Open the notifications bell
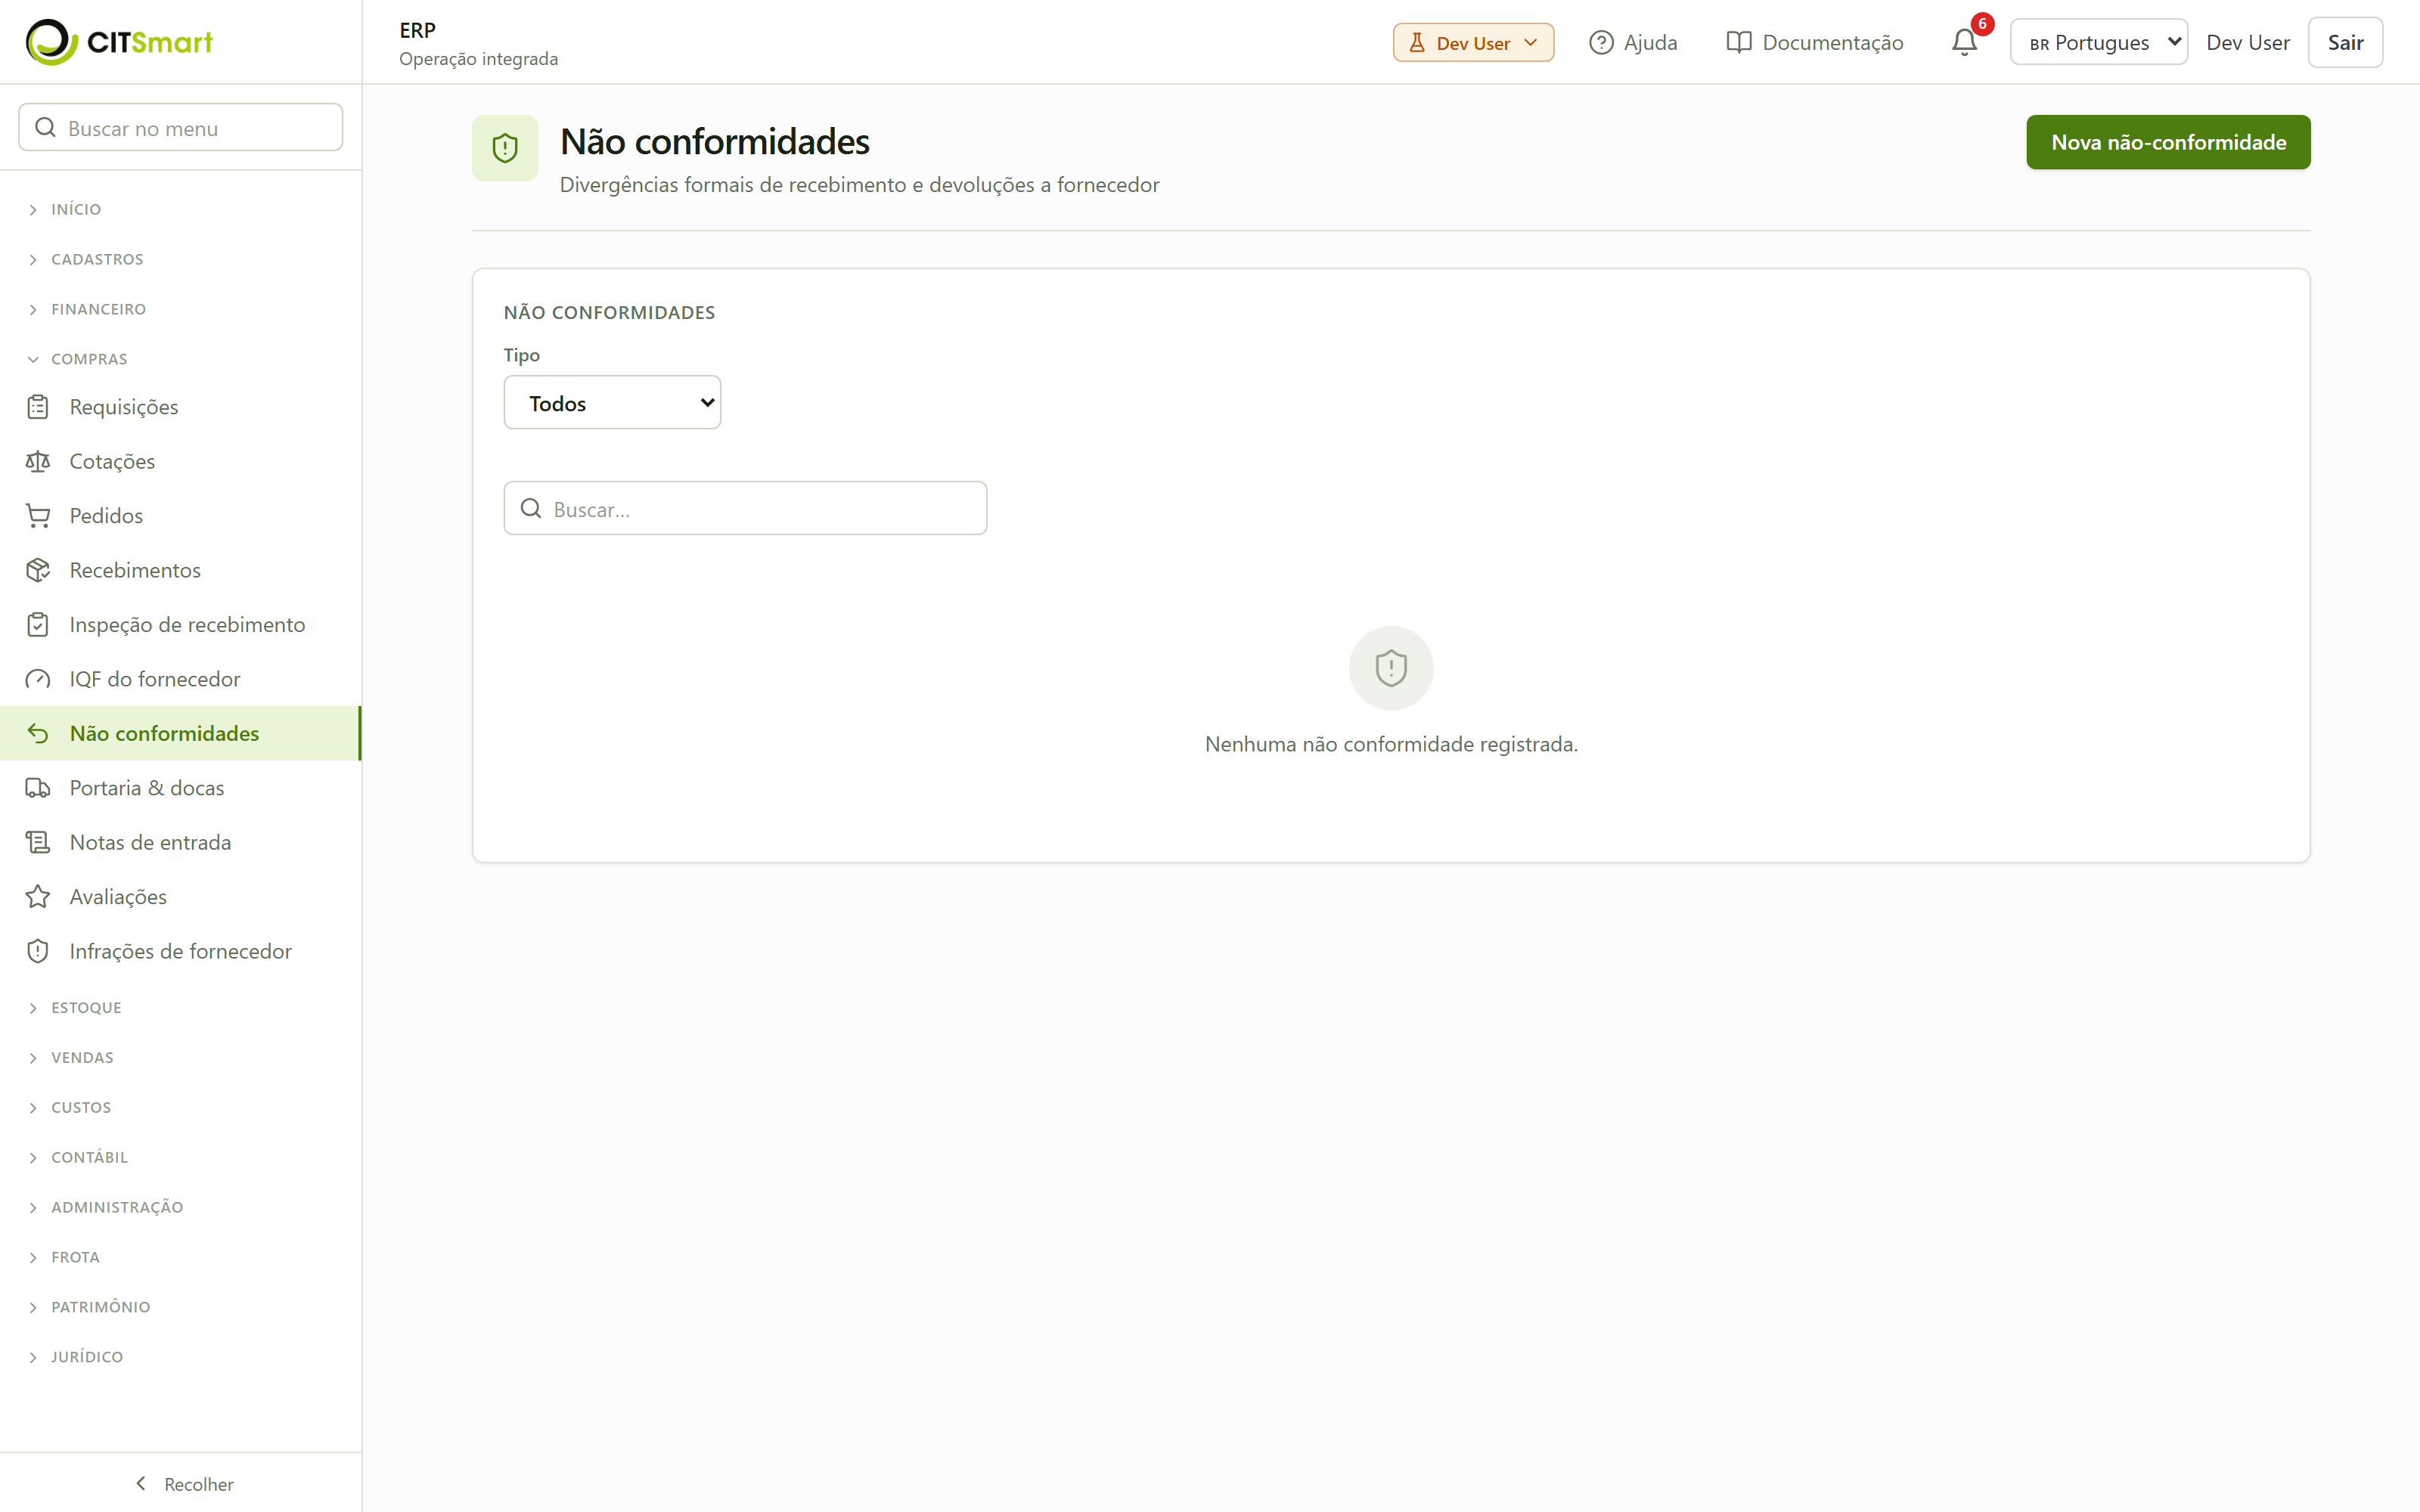2420x1512 pixels. (1964, 42)
